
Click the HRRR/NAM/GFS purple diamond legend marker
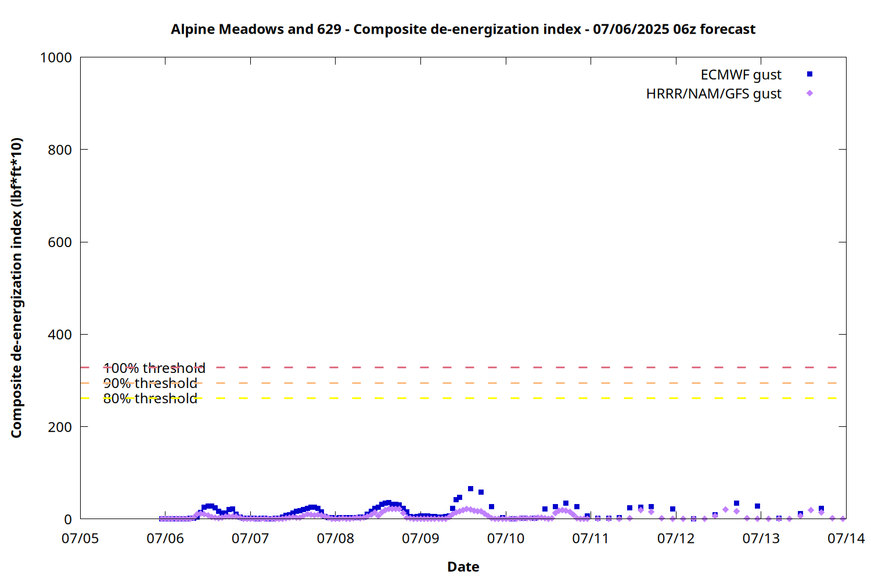(809, 93)
